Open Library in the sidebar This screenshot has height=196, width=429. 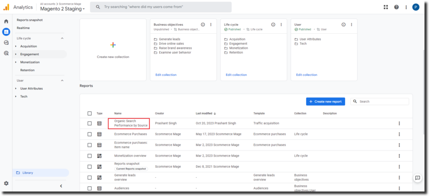(x=28, y=173)
